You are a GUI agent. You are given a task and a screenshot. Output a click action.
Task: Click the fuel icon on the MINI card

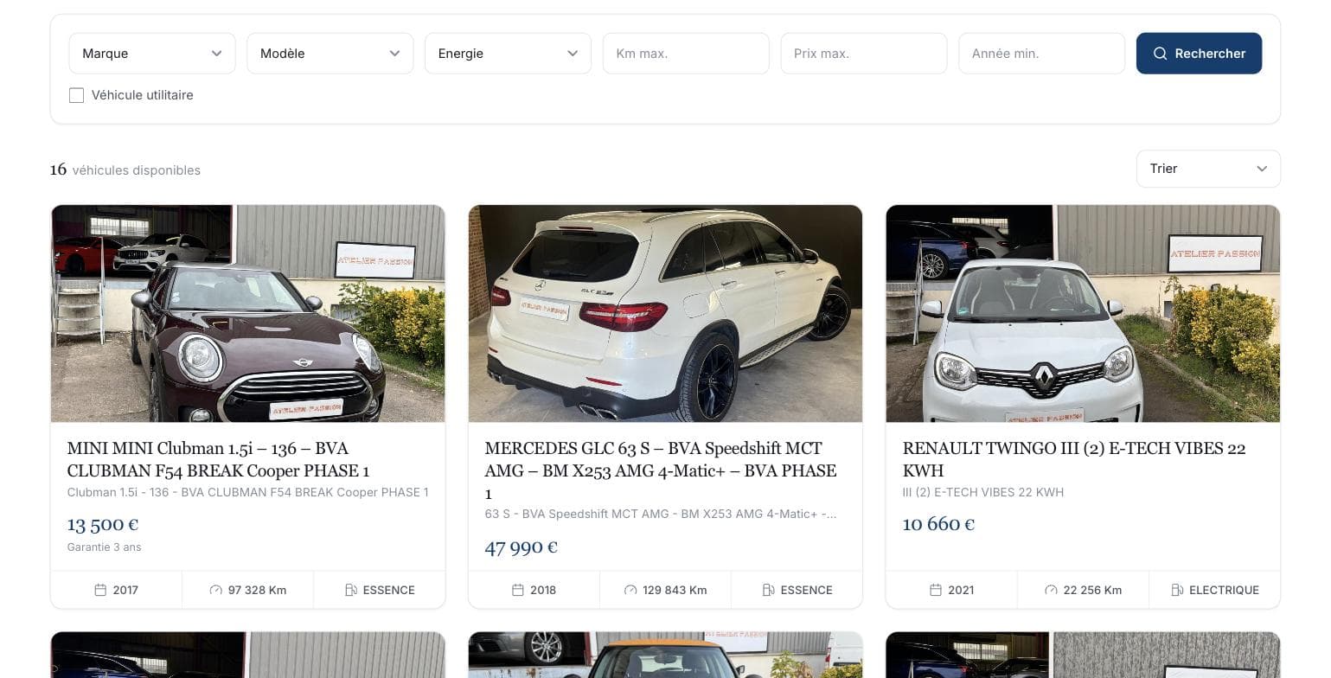pos(351,590)
